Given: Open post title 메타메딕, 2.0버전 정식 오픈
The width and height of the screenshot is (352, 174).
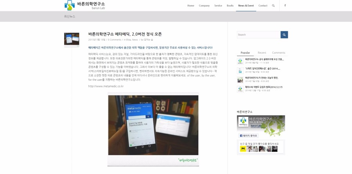Looking at the screenshot, I should click(x=125, y=34).
